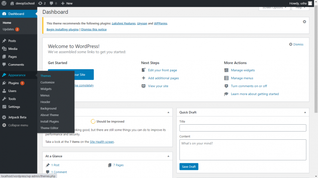This screenshot has height=178, width=318.
Task: Click the Quick Draft Title field
Action: click(x=243, y=128)
